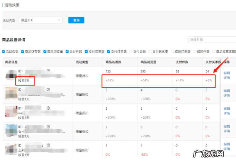
Task: Click 编辑 link in the 上新 product row
Action: click(x=227, y=144)
